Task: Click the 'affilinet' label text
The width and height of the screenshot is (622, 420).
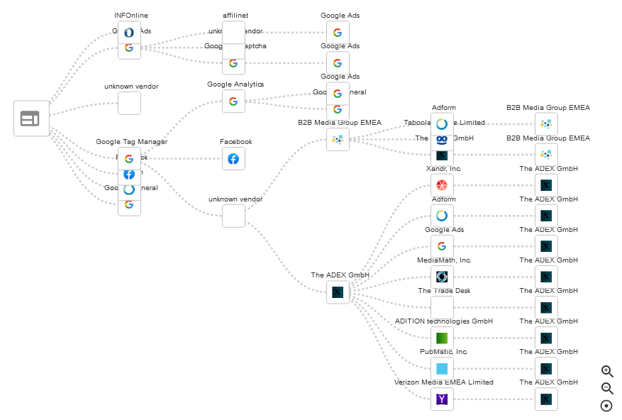Action: [235, 16]
